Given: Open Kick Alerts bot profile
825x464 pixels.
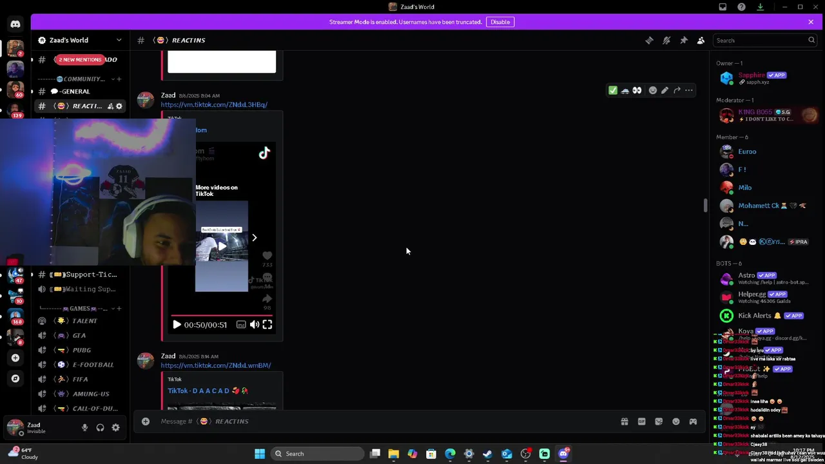Looking at the screenshot, I should [766, 316].
